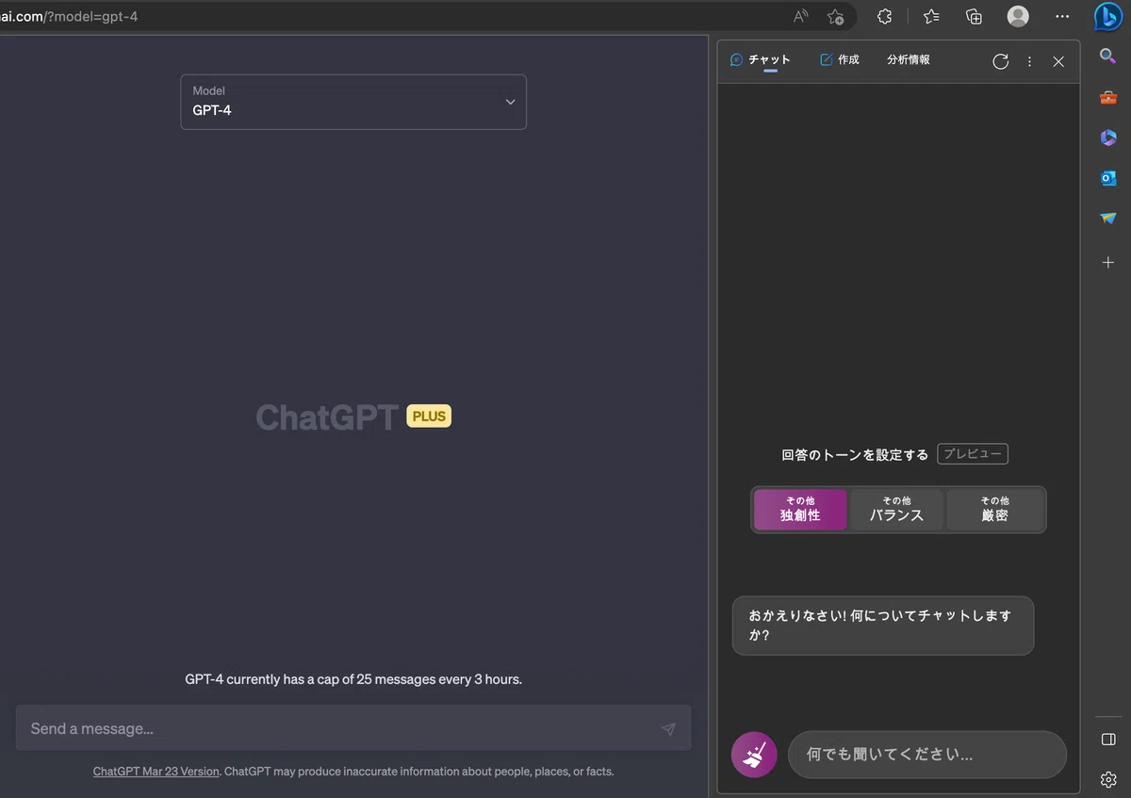Focus the 何でも聞いてください chat input
The width and height of the screenshot is (1131, 798).
927,755
